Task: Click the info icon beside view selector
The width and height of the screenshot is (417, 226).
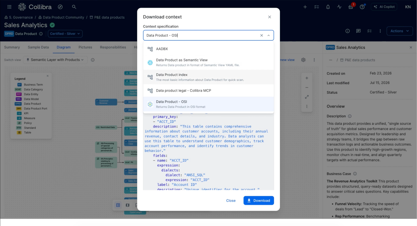Action: pyautogui.click(x=93, y=60)
